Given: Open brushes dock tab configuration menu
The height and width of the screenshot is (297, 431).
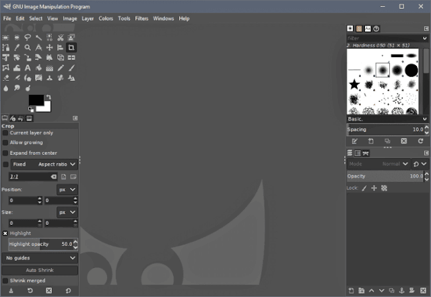Looking at the screenshot, I should tap(426, 28).
